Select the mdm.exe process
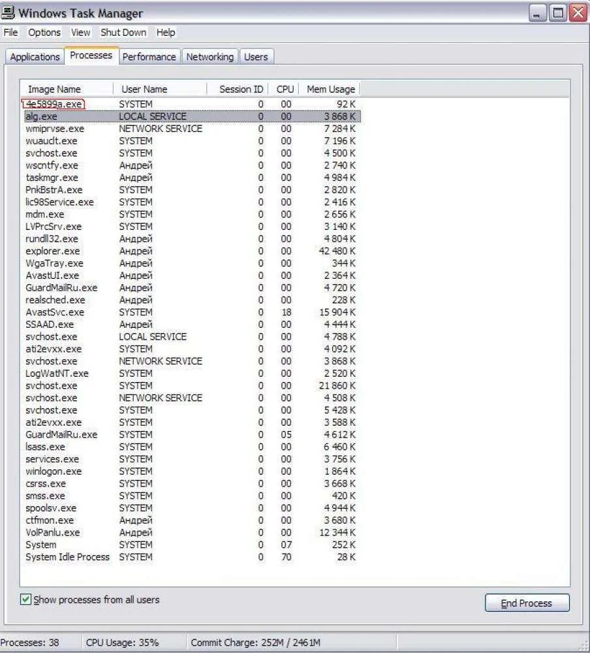590x653 pixels. coord(191,214)
